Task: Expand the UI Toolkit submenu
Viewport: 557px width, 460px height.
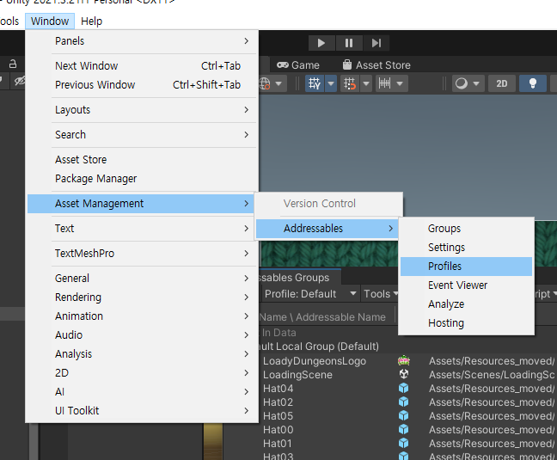Action: tap(142, 411)
